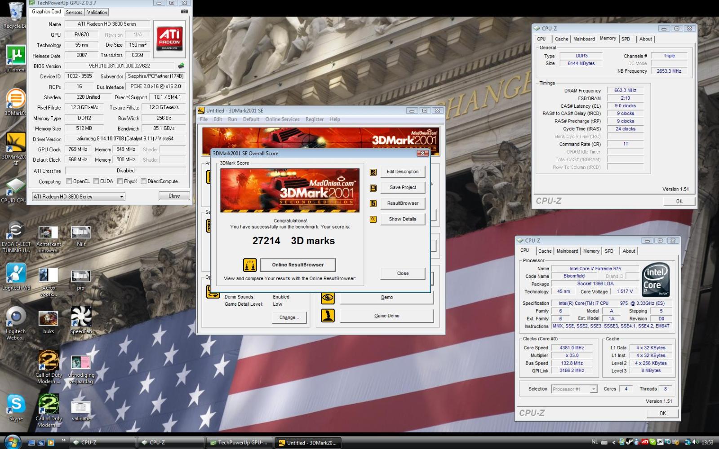Open the Skype desktop icon

(x=16, y=408)
